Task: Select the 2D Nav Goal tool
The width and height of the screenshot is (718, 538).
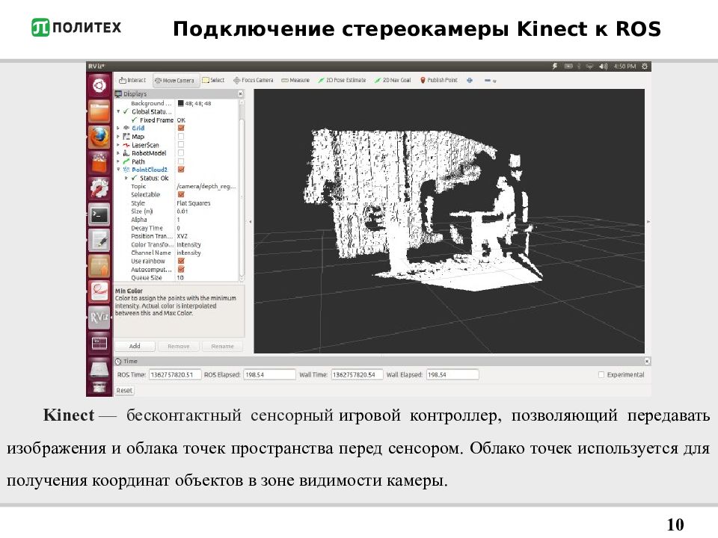Action: coord(393,80)
